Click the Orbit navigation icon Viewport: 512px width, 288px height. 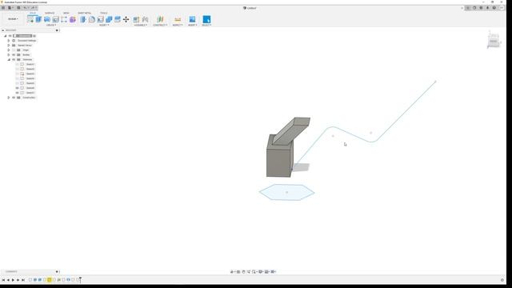click(232, 272)
